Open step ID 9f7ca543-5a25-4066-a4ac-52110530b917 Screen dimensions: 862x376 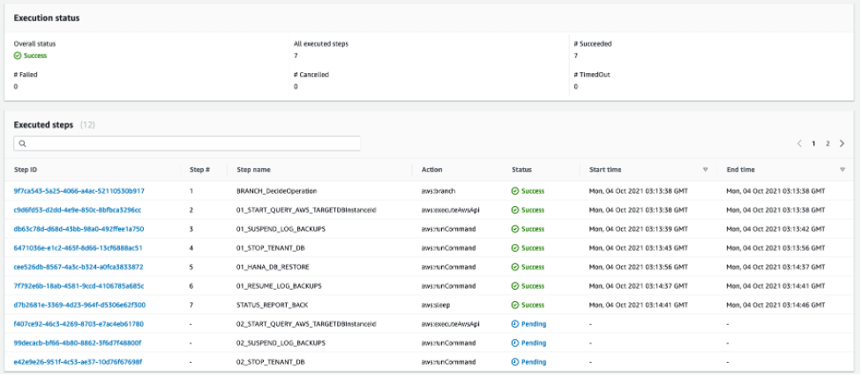tap(79, 191)
